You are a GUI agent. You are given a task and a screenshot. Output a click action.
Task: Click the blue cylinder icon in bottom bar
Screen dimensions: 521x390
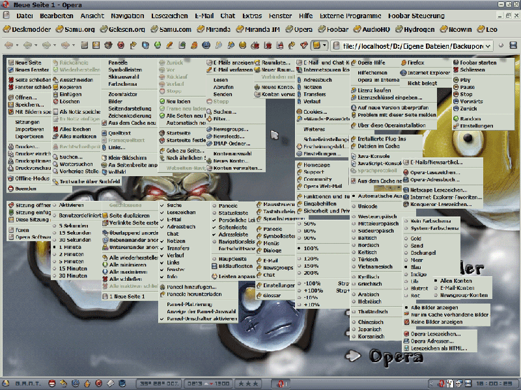(x=122, y=383)
